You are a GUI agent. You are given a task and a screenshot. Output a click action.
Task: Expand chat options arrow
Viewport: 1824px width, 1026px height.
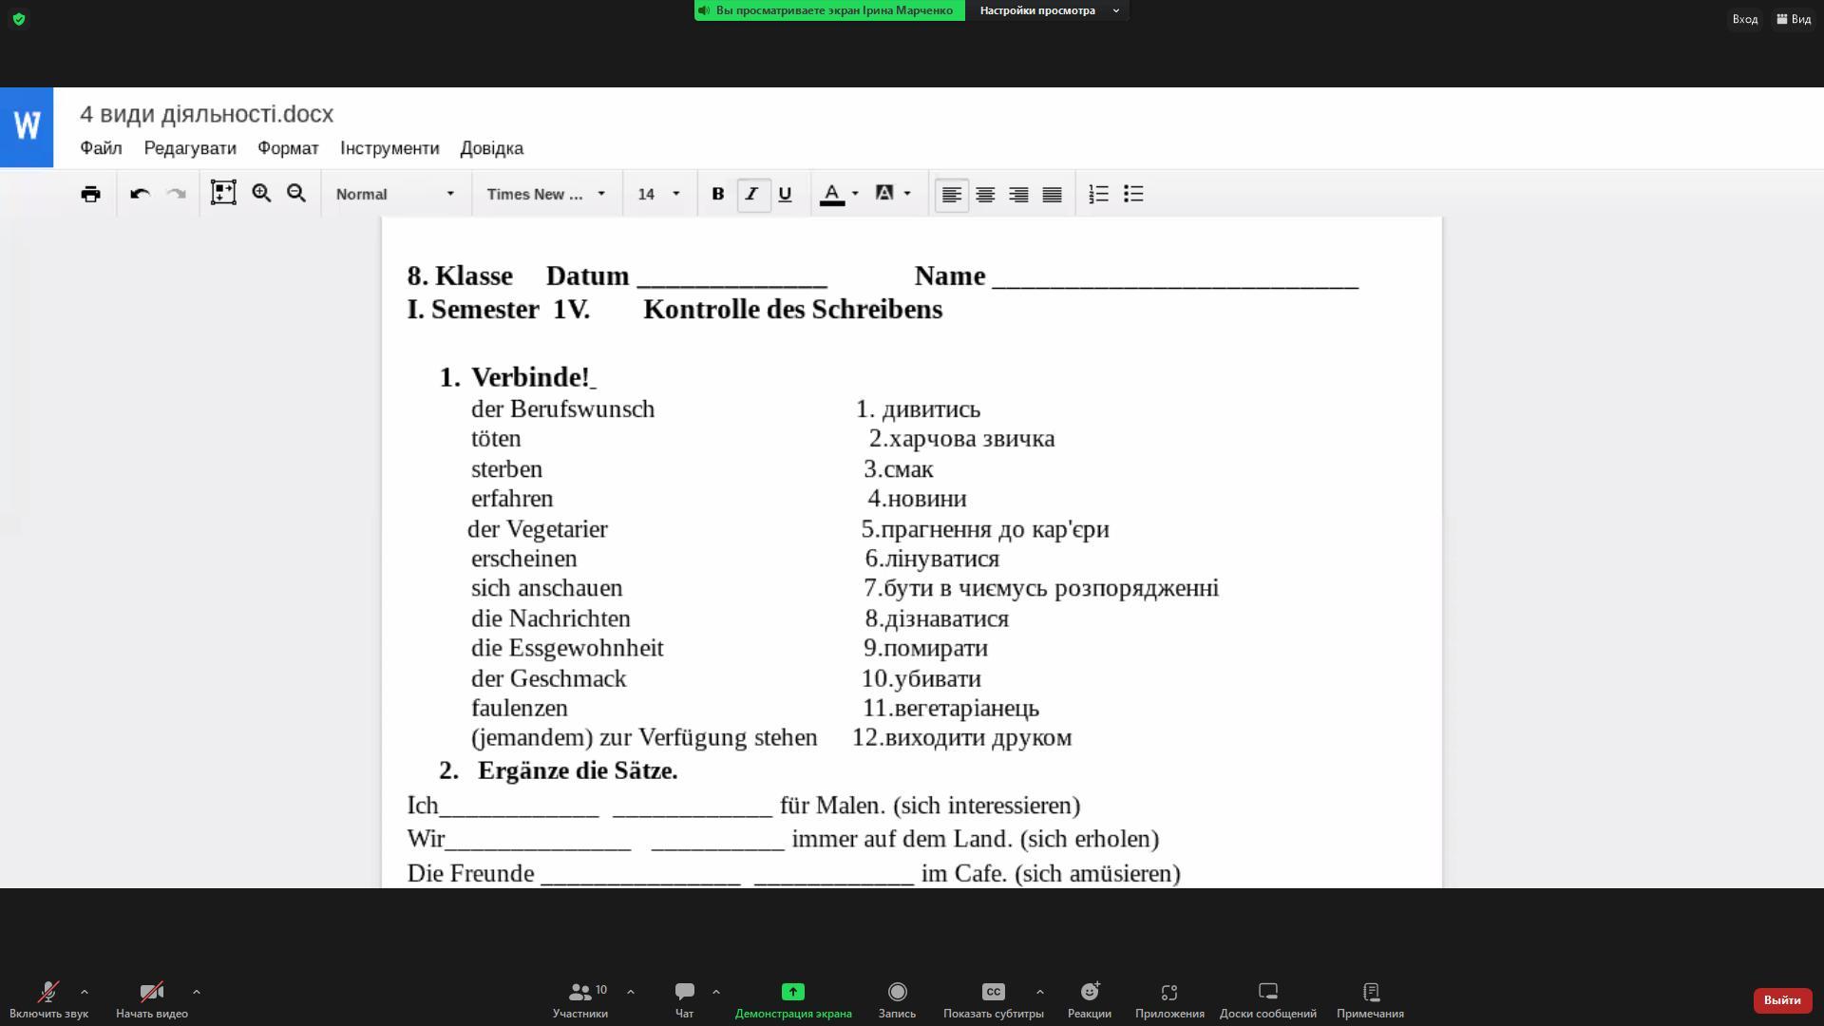tap(716, 992)
